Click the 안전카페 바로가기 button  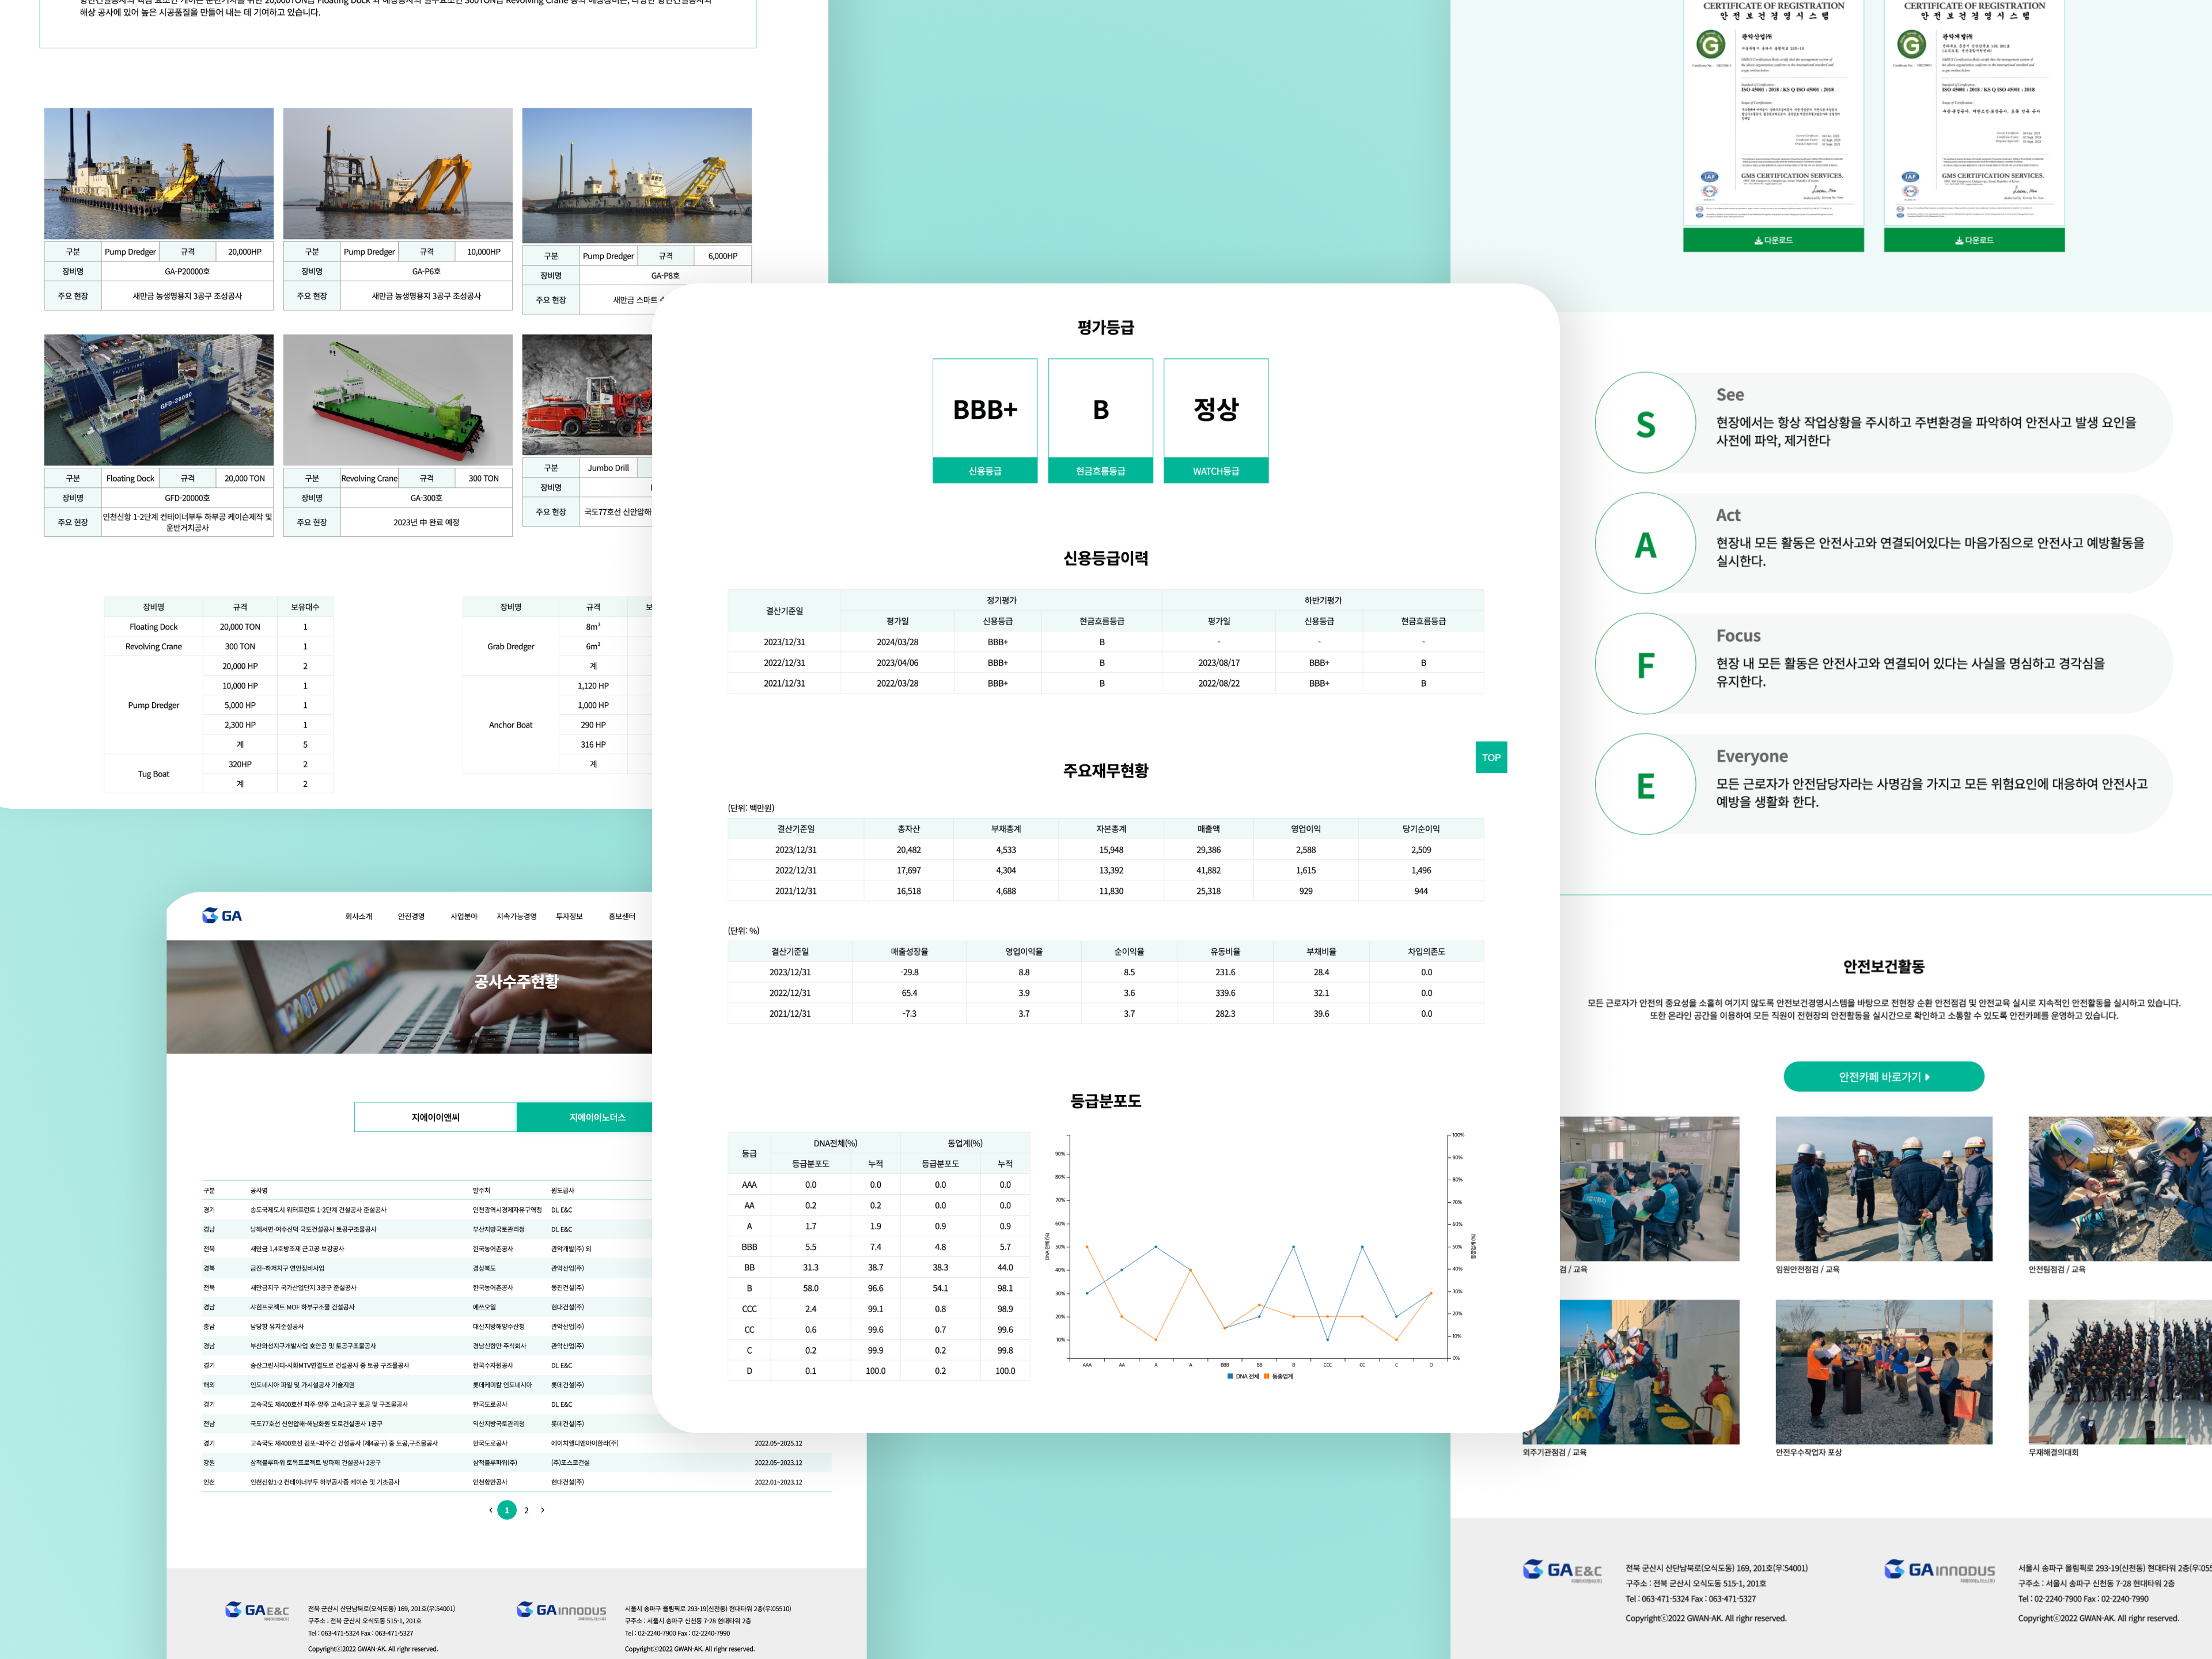coord(1883,1077)
